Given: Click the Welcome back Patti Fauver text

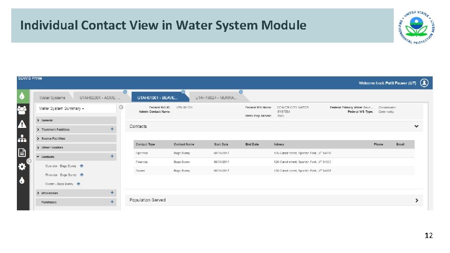Looking at the screenshot, I should (x=388, y=83).
